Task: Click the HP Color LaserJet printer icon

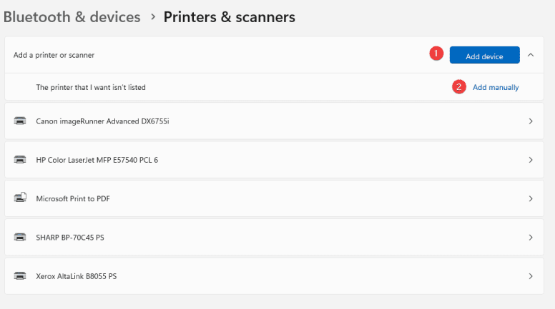Action: tap(20, 160)
